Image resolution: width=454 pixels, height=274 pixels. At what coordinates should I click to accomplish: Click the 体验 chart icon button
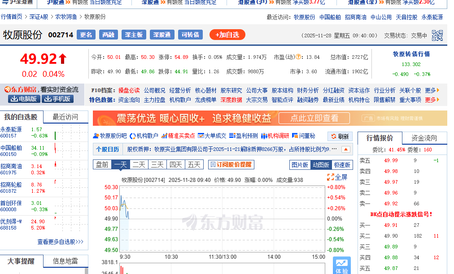(342, 265)
